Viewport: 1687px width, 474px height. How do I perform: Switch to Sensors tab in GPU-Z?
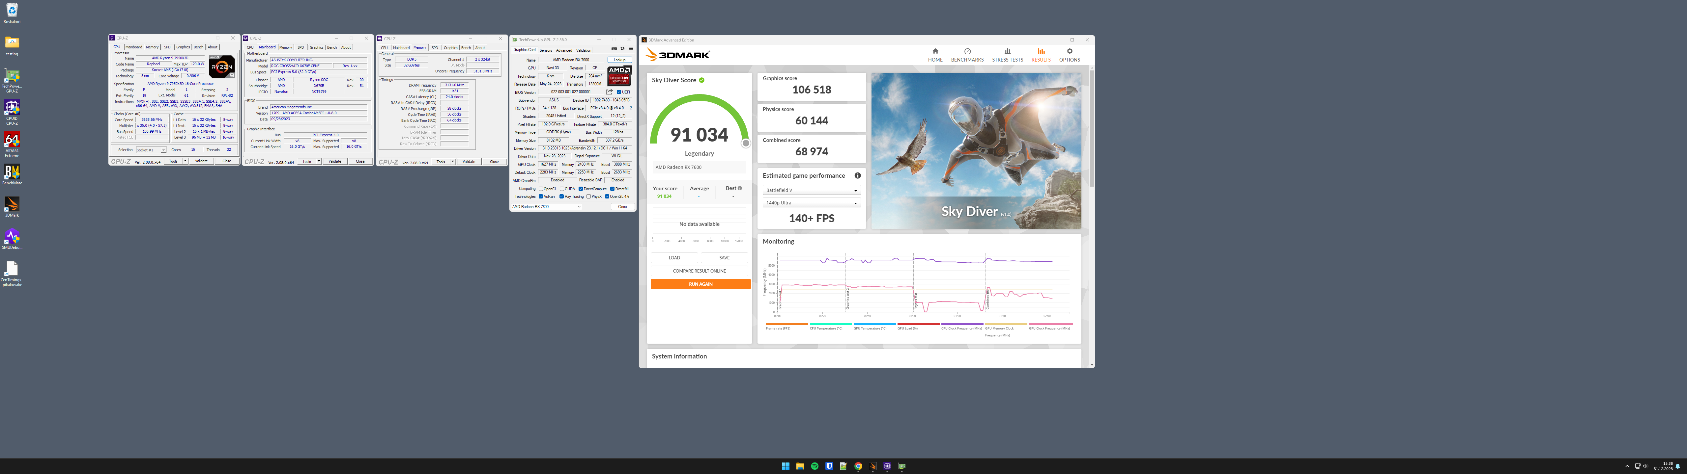point(546,50)
